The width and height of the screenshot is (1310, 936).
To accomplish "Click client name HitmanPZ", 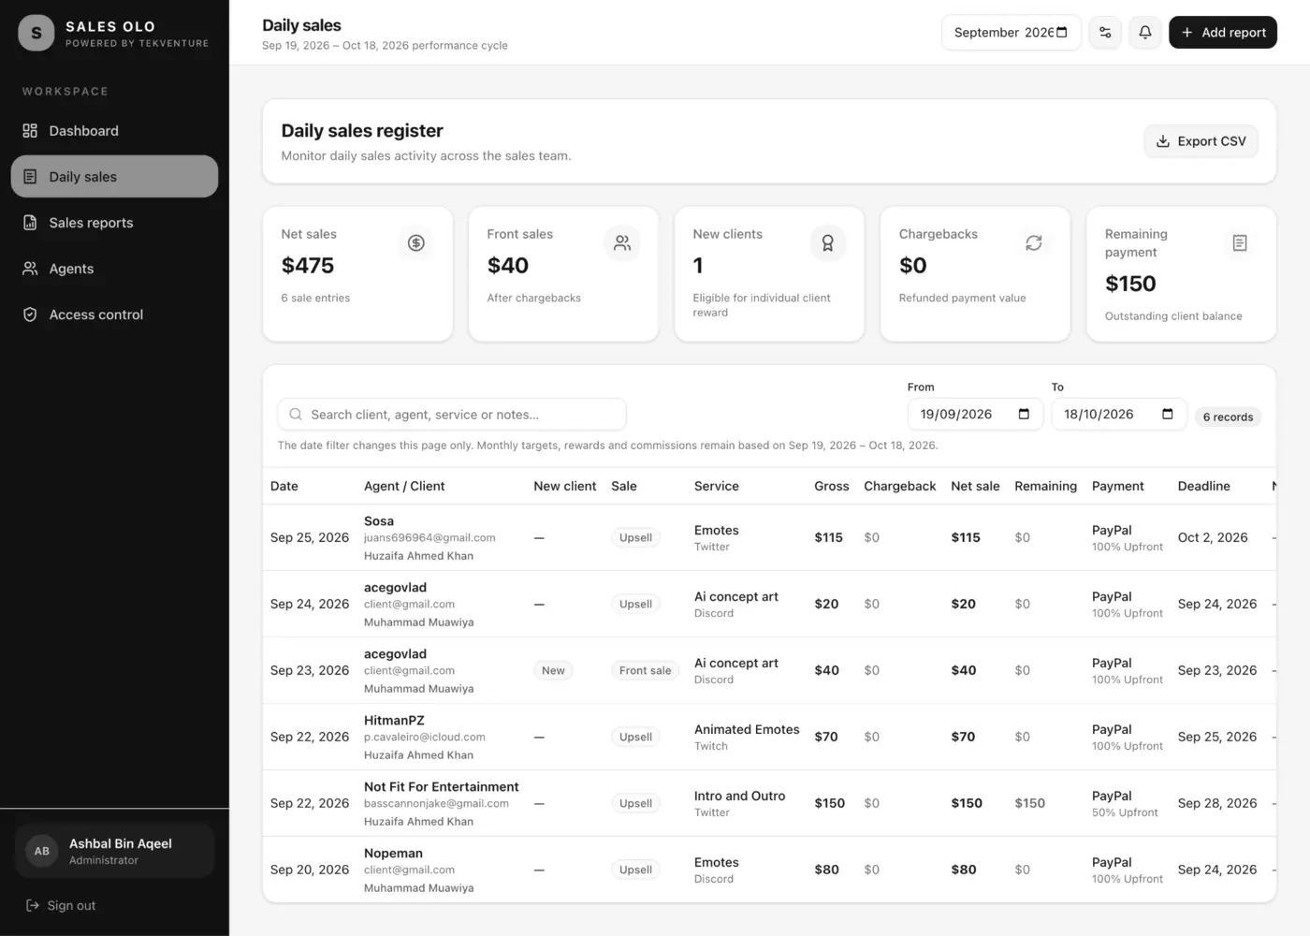I will click(x=394, y=721).
